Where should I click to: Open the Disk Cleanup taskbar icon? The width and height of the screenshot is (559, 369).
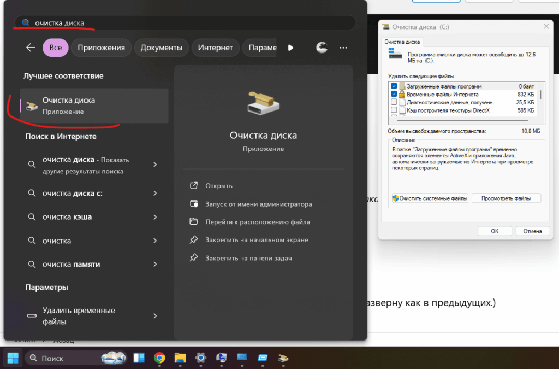(x=283, y=358)
